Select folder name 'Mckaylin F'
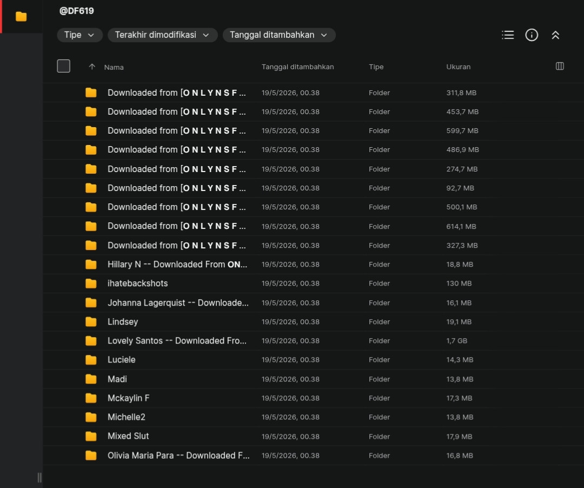This screenshot has height=488, width=584. 129,398
